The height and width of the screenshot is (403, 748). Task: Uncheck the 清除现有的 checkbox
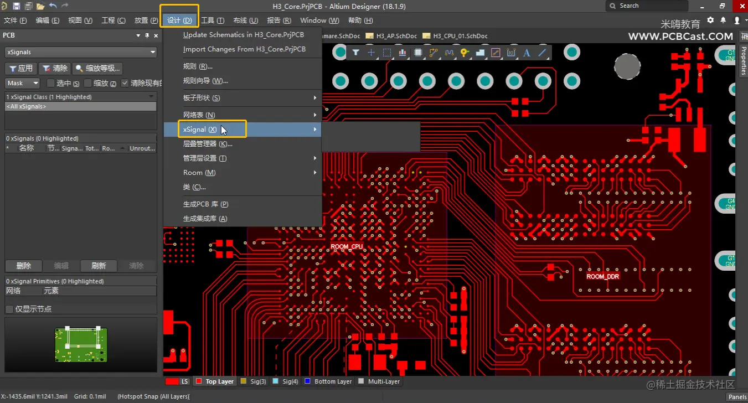[125, 83]
